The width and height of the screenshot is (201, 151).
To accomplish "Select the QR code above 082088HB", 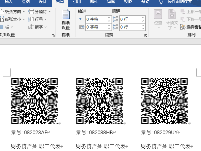I will [x=99, y=101].
